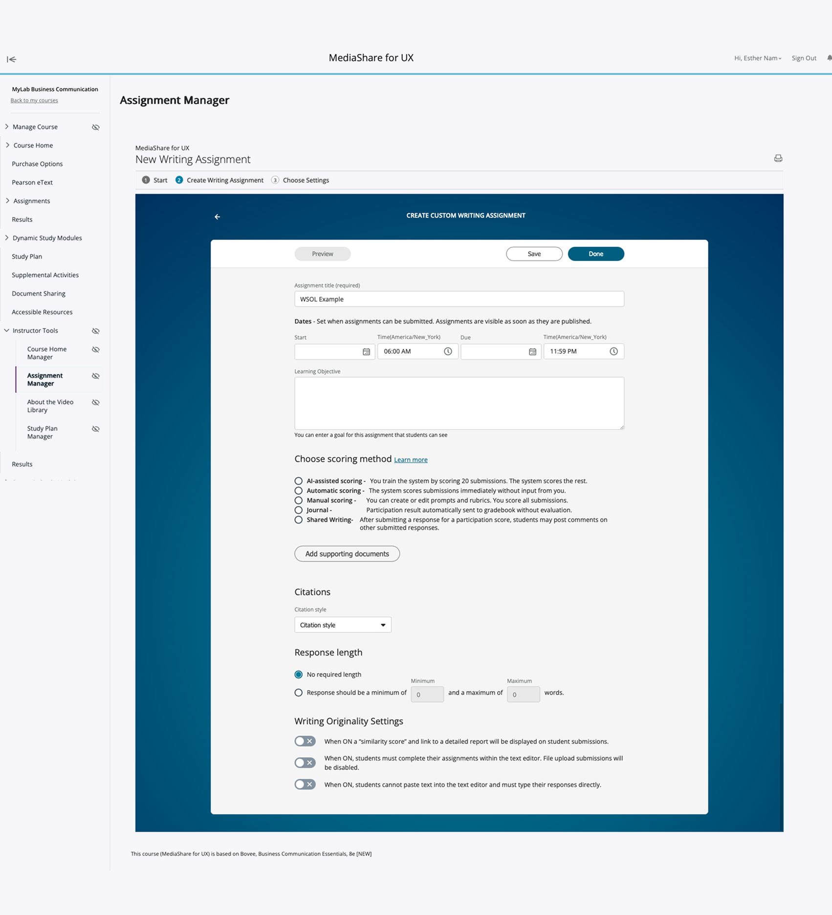
Task: Open Document Sharing in sidebar
Action: coord(39,294)
